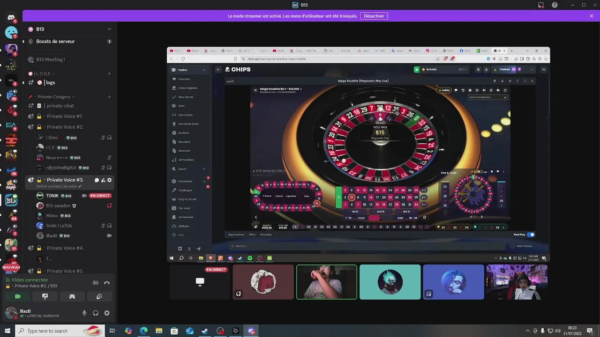Open File Explorer from taskbar
The width and height of the screenshot is (600, 337).
point(159,331)
